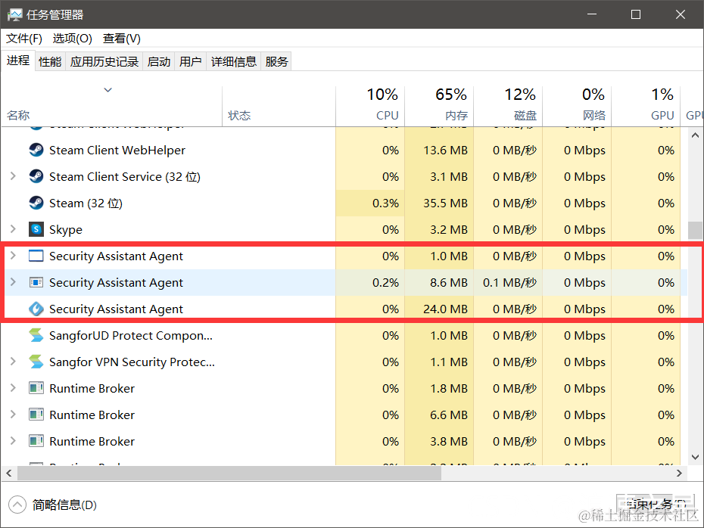Viewport: 704px width, 528px height.
Task: Select the Steam Client Service (32 位) name
Action: coord(125,176)
